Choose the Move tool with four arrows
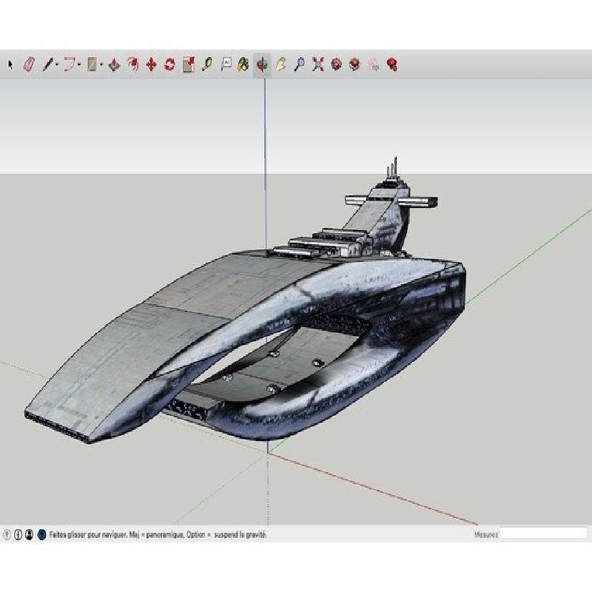The image size is (592, 592). coord(152,64)
